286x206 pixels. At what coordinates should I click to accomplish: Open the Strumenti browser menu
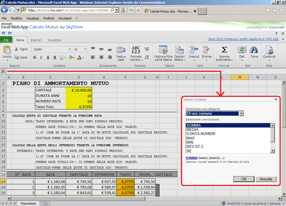[65, 18]
